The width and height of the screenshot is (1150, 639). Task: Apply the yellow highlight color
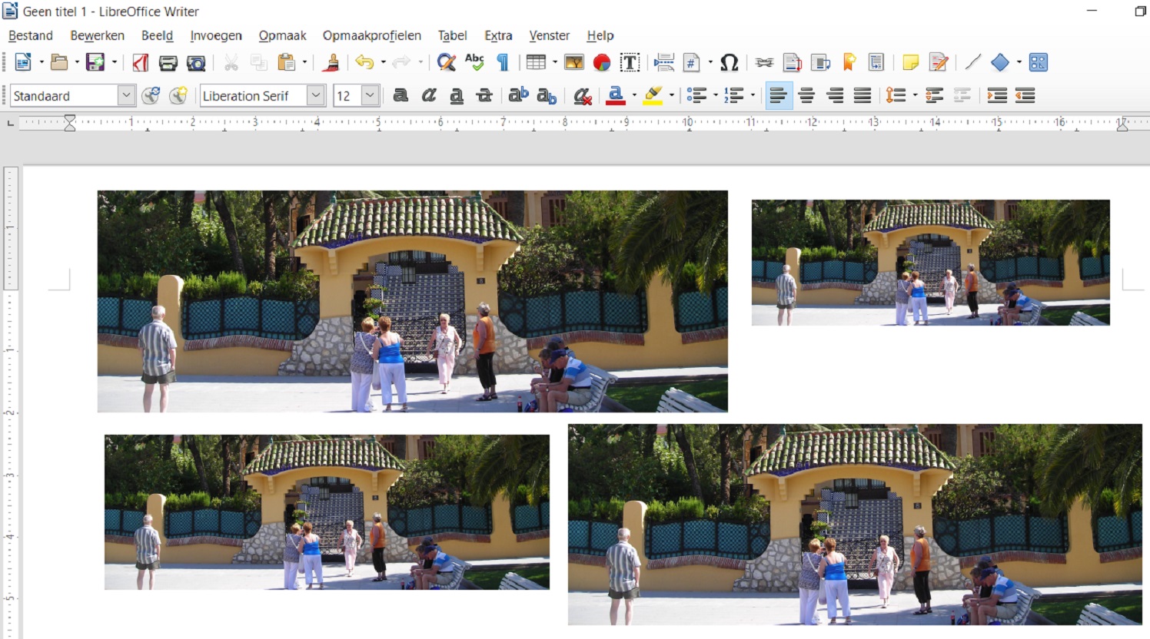point(653,96)
